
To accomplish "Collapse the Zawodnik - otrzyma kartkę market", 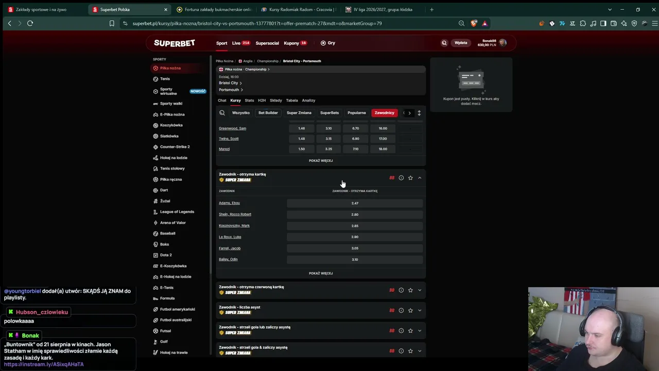I will (x=420, y=178).
